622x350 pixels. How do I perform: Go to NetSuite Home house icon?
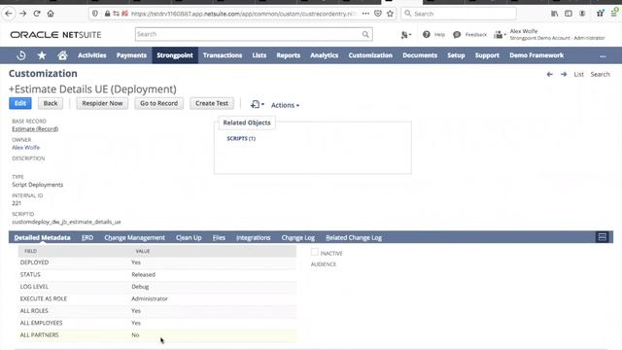62,55
